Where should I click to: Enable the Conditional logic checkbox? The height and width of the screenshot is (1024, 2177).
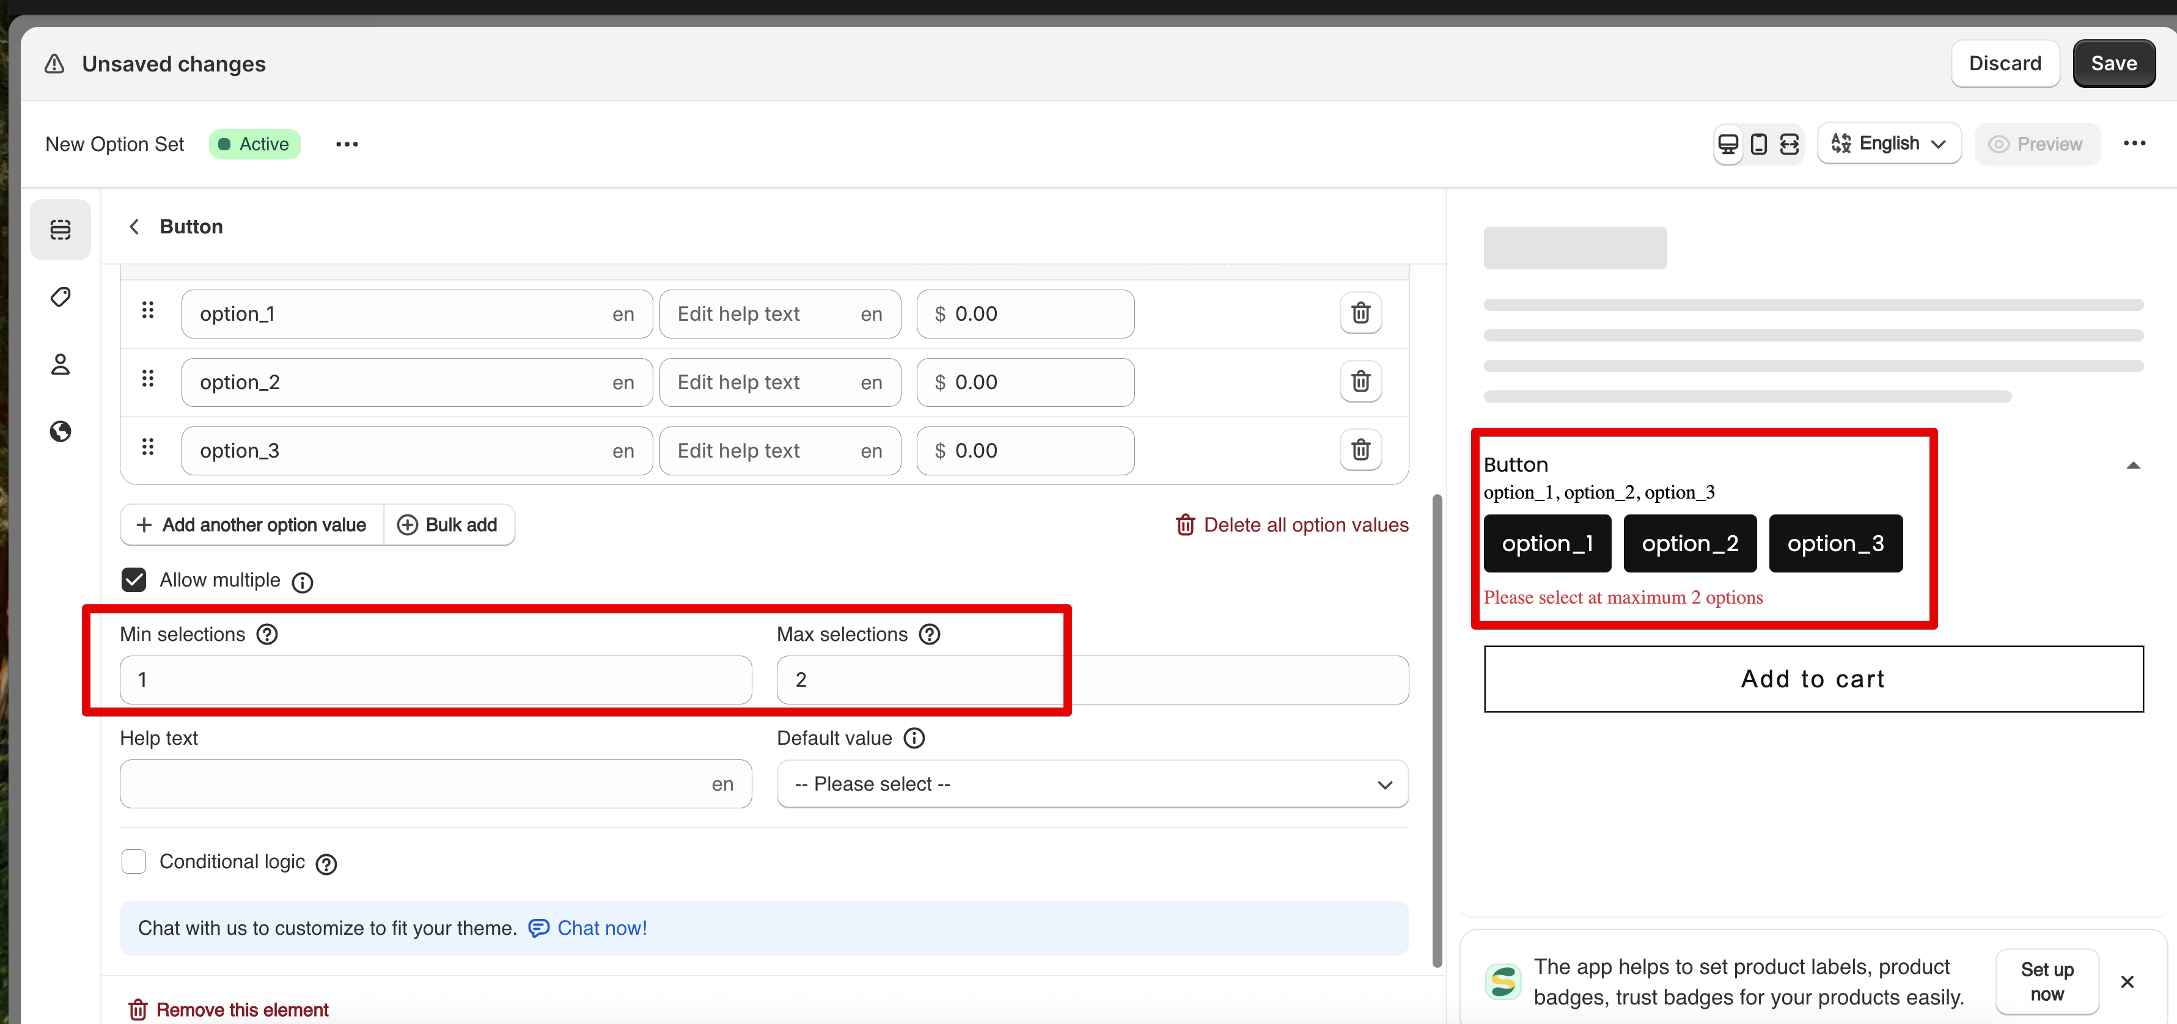point(133,861)
